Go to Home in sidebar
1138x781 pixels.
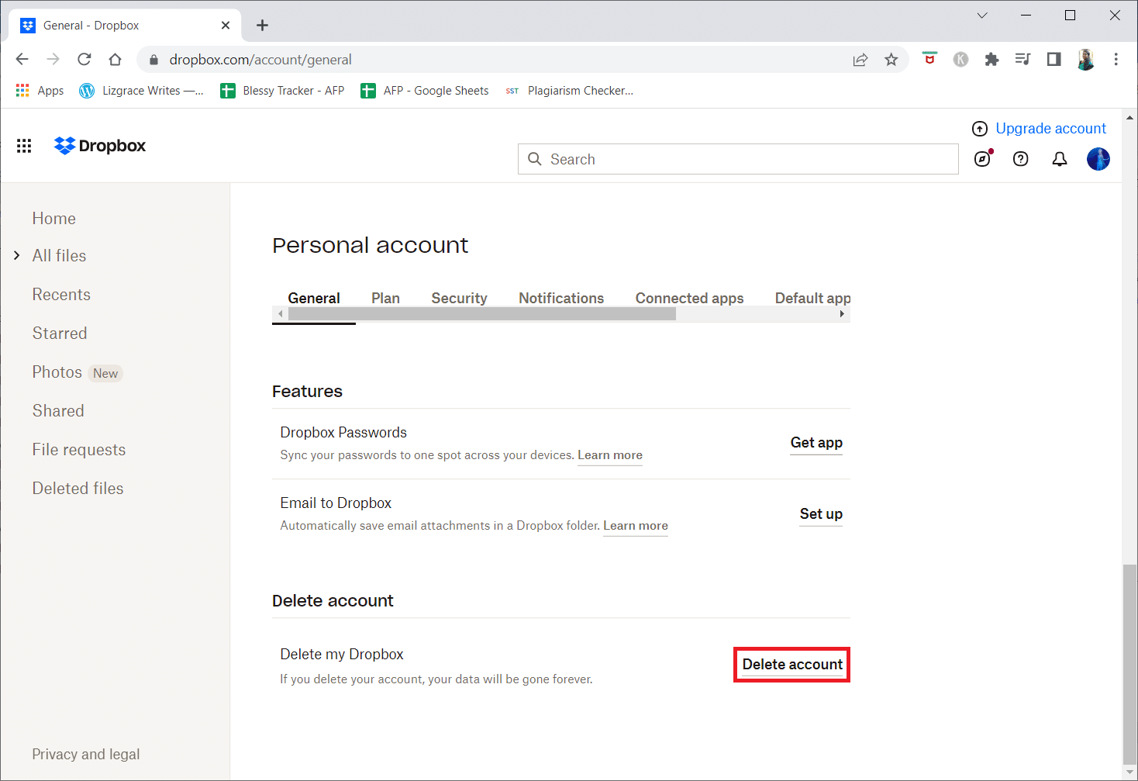click(x=54, y=219)
